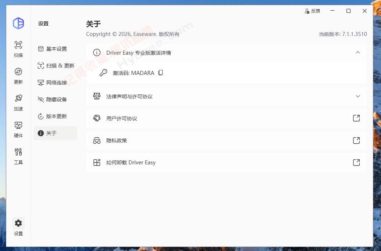Open the 扫描 (Scan) panel from sidebar

tap(18, 48)
